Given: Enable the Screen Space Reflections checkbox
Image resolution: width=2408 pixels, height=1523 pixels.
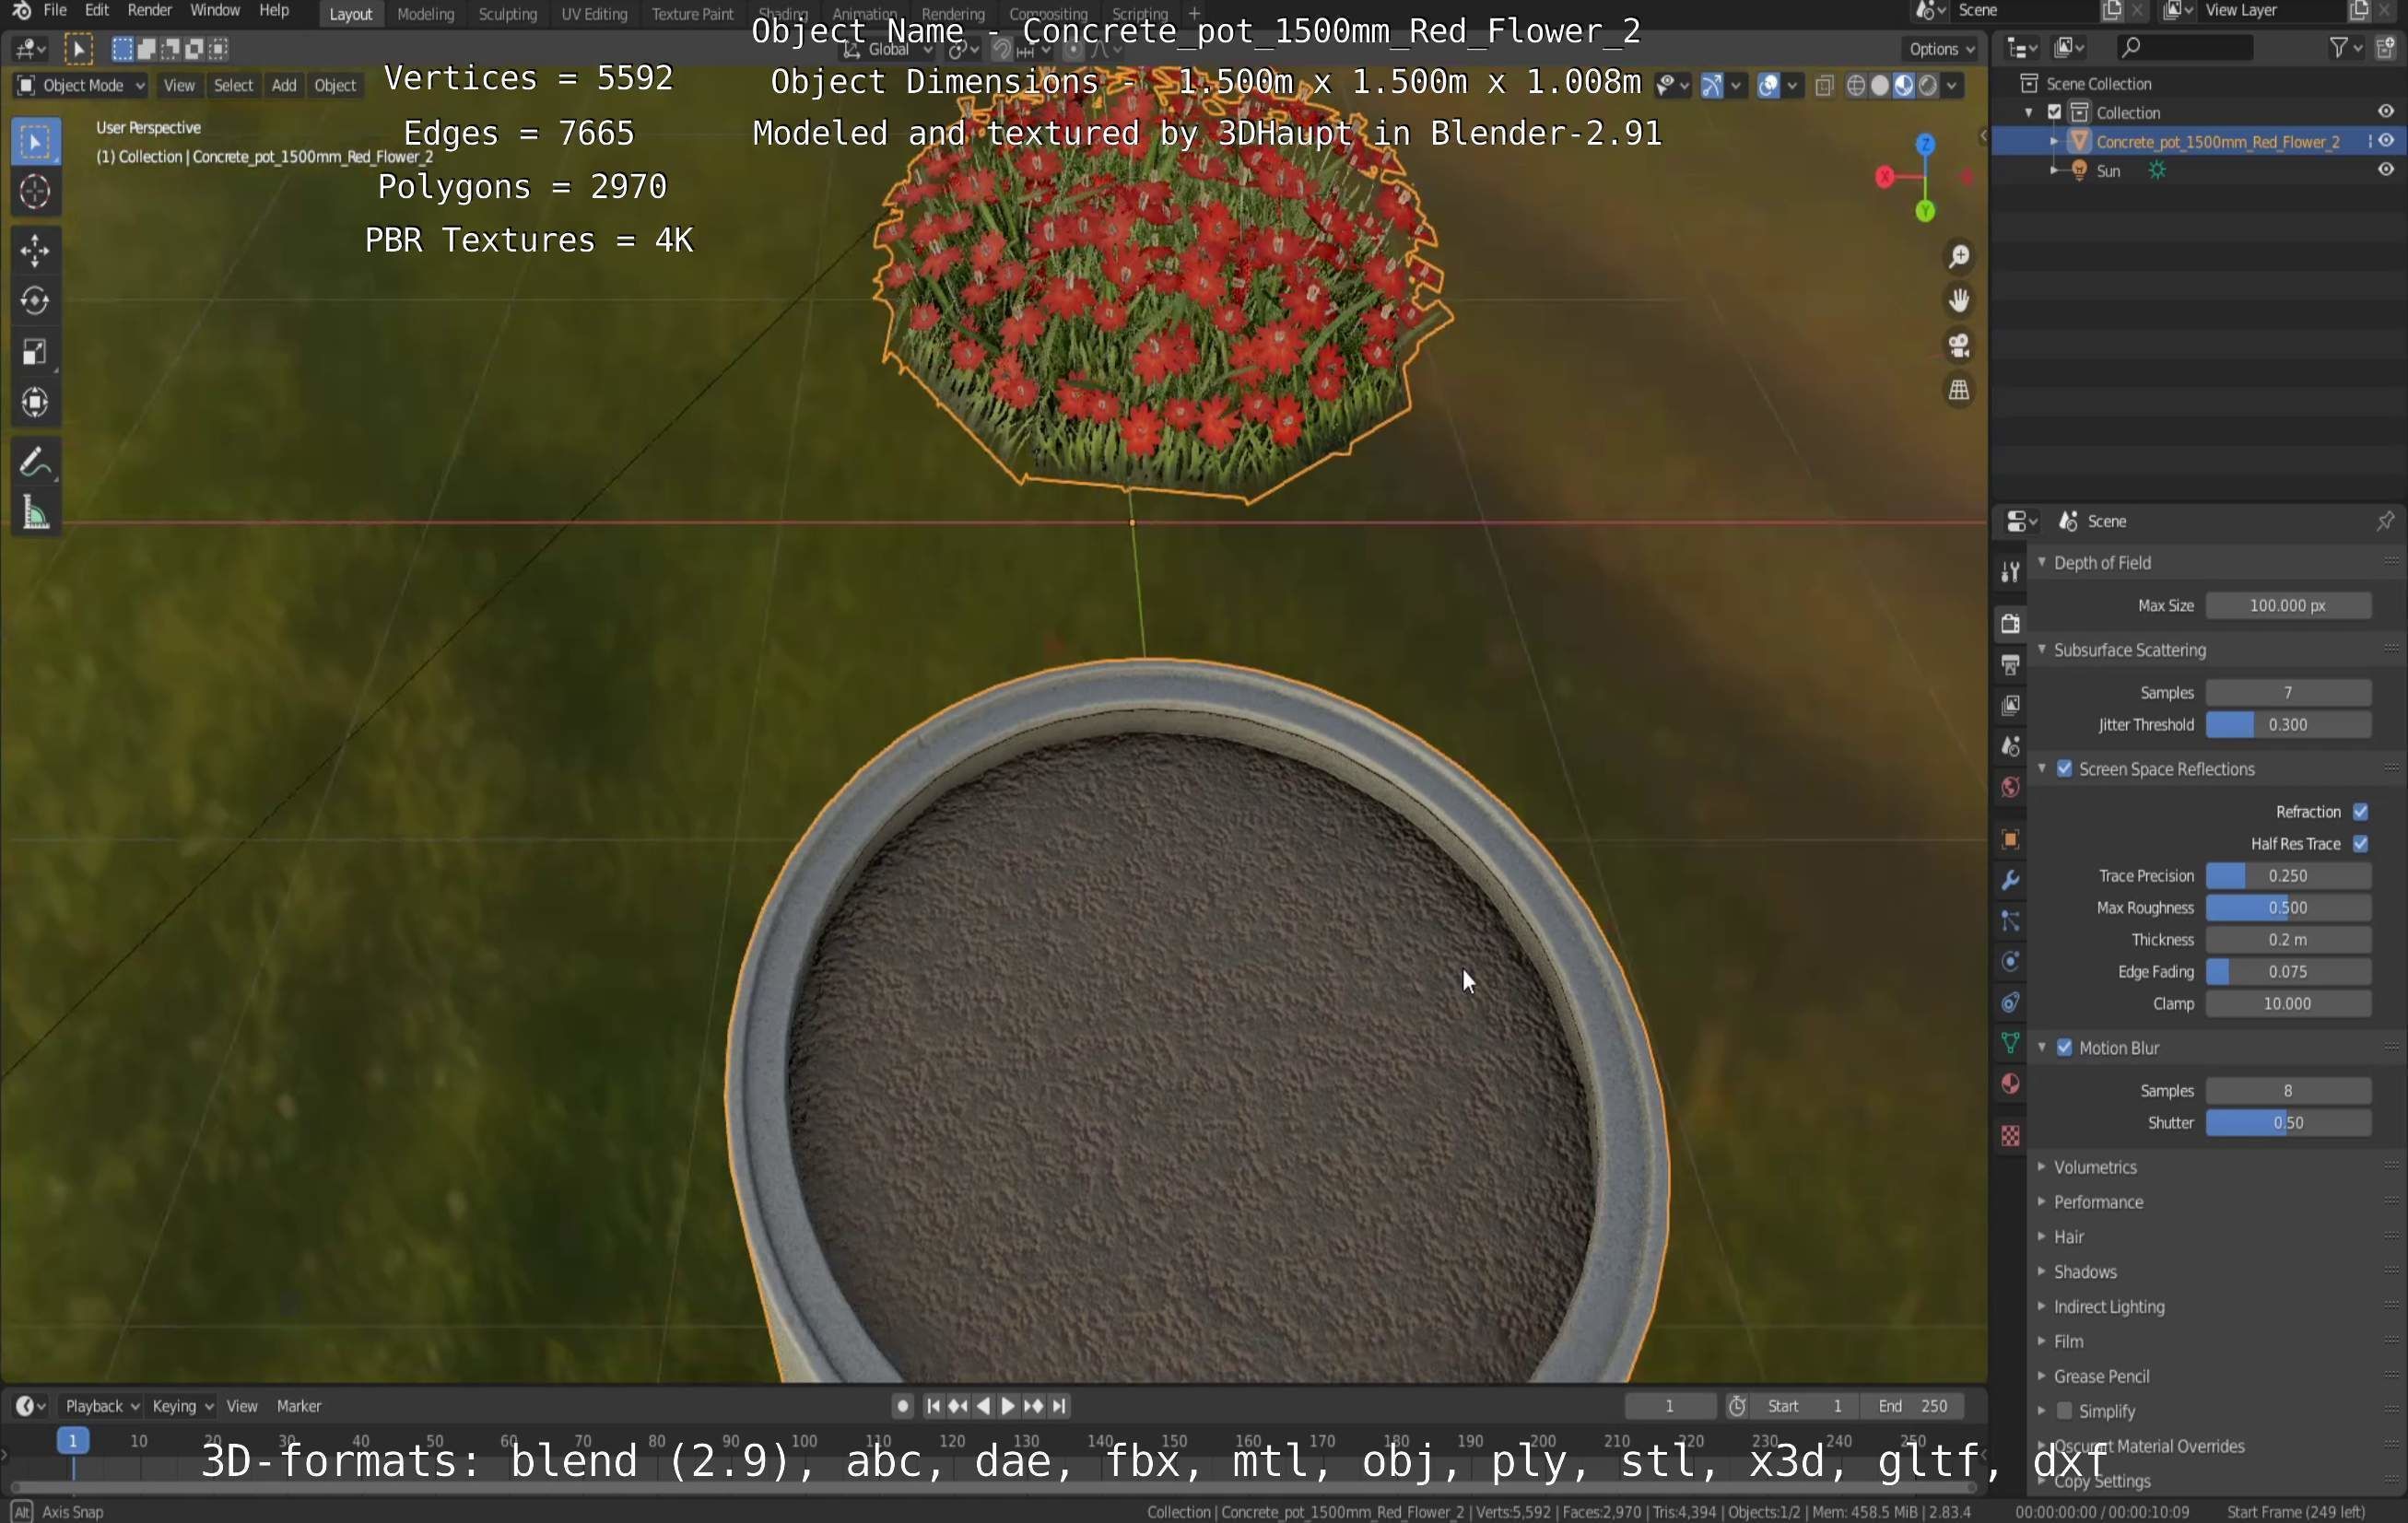Looking at the screenshot, I should [x=2064, y=769].
